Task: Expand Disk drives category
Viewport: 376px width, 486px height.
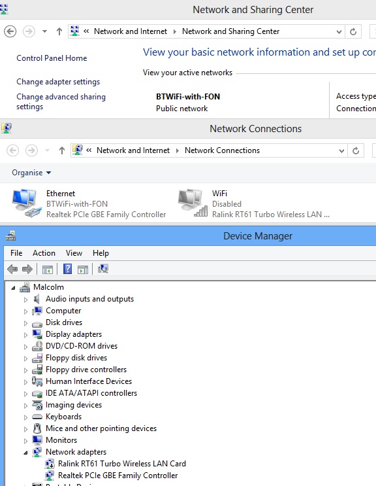Action: [25, 323]
